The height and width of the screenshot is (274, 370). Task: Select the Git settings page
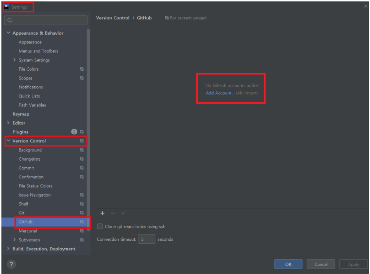pos(21,213)
